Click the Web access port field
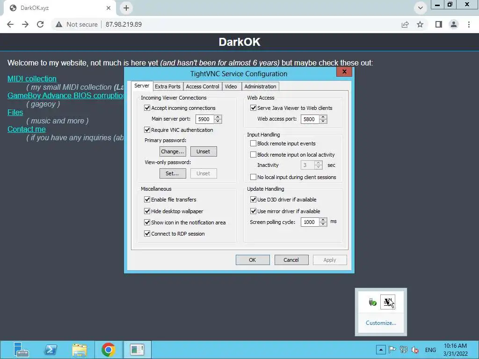 (311, 119)
